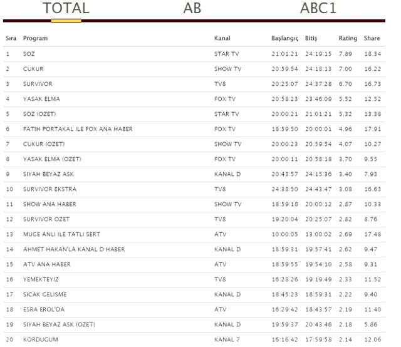Select SIYAH BEYAZ ASK in row 9

(48, 174)
